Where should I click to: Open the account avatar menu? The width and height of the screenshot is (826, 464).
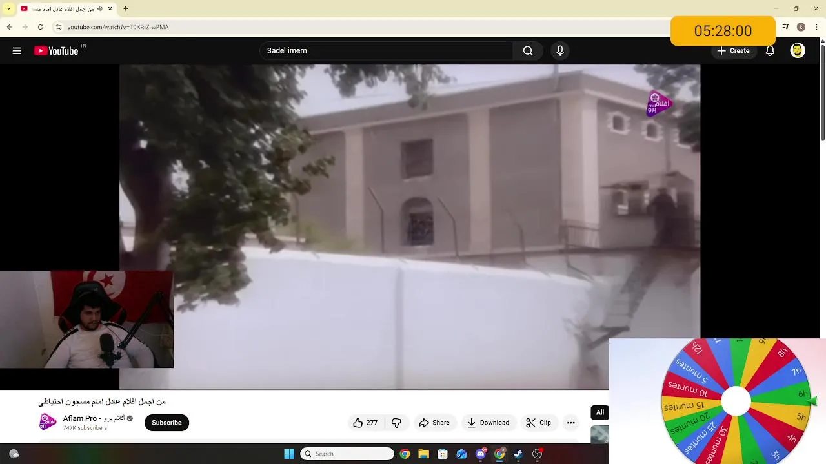[x=798, y=51]
